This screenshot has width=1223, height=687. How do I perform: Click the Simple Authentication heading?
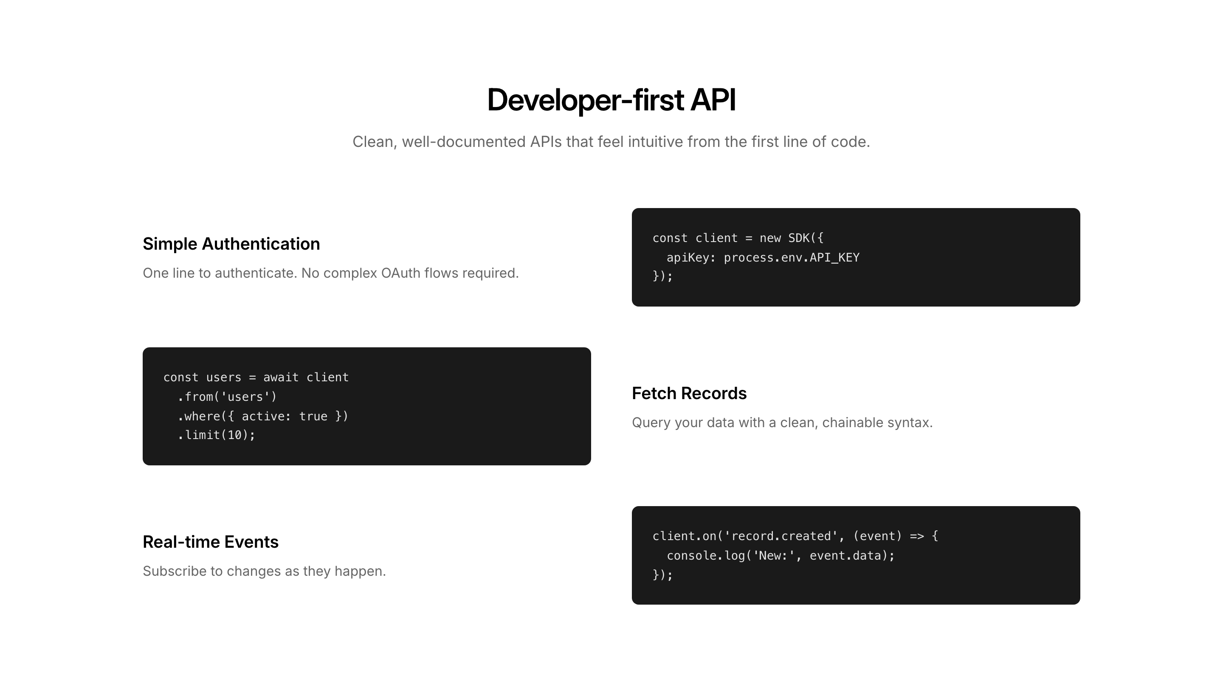coord(231,244)
